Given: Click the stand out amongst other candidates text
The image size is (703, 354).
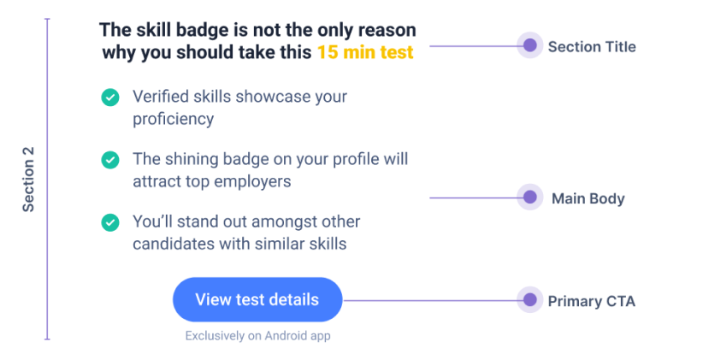Looking at the screenshot, I should tap(246, 233).
